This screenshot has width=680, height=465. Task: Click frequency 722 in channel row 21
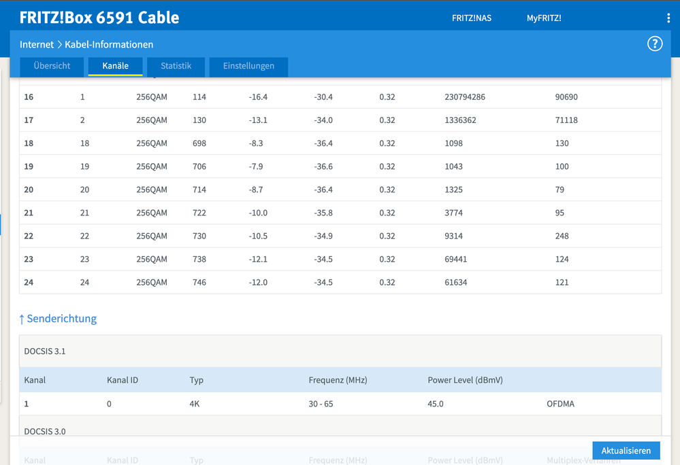(x=199, y=213)
